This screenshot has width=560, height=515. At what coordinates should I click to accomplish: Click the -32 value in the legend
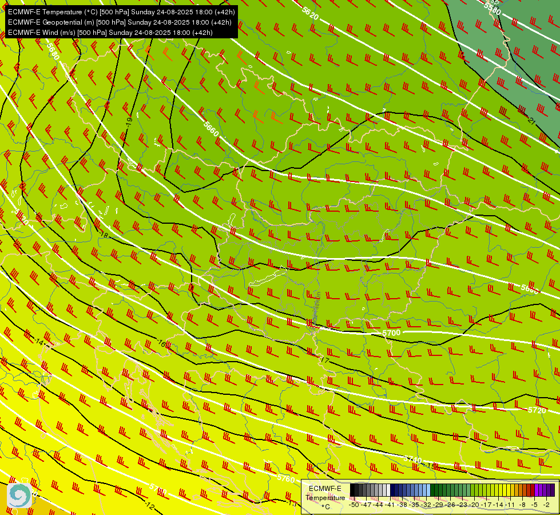(x=426, y=505)
